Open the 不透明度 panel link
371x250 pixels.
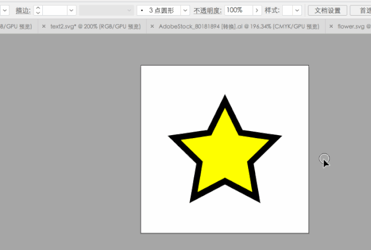tap(208, 10)
